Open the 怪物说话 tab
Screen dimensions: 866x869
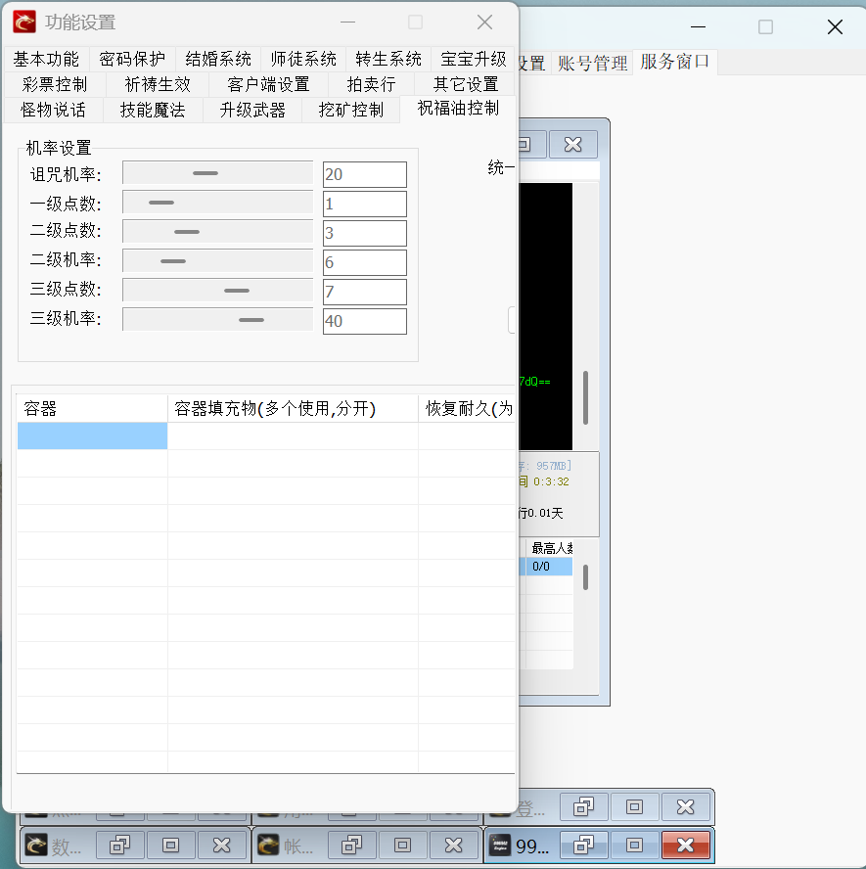(53, 111)
